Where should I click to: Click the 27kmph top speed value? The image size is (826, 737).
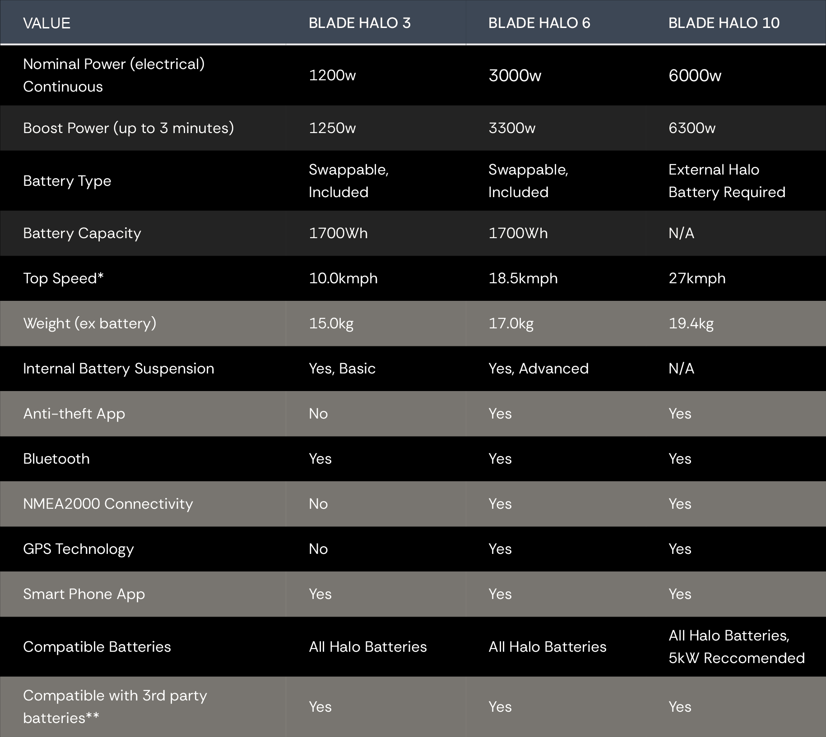click(697, 278)
